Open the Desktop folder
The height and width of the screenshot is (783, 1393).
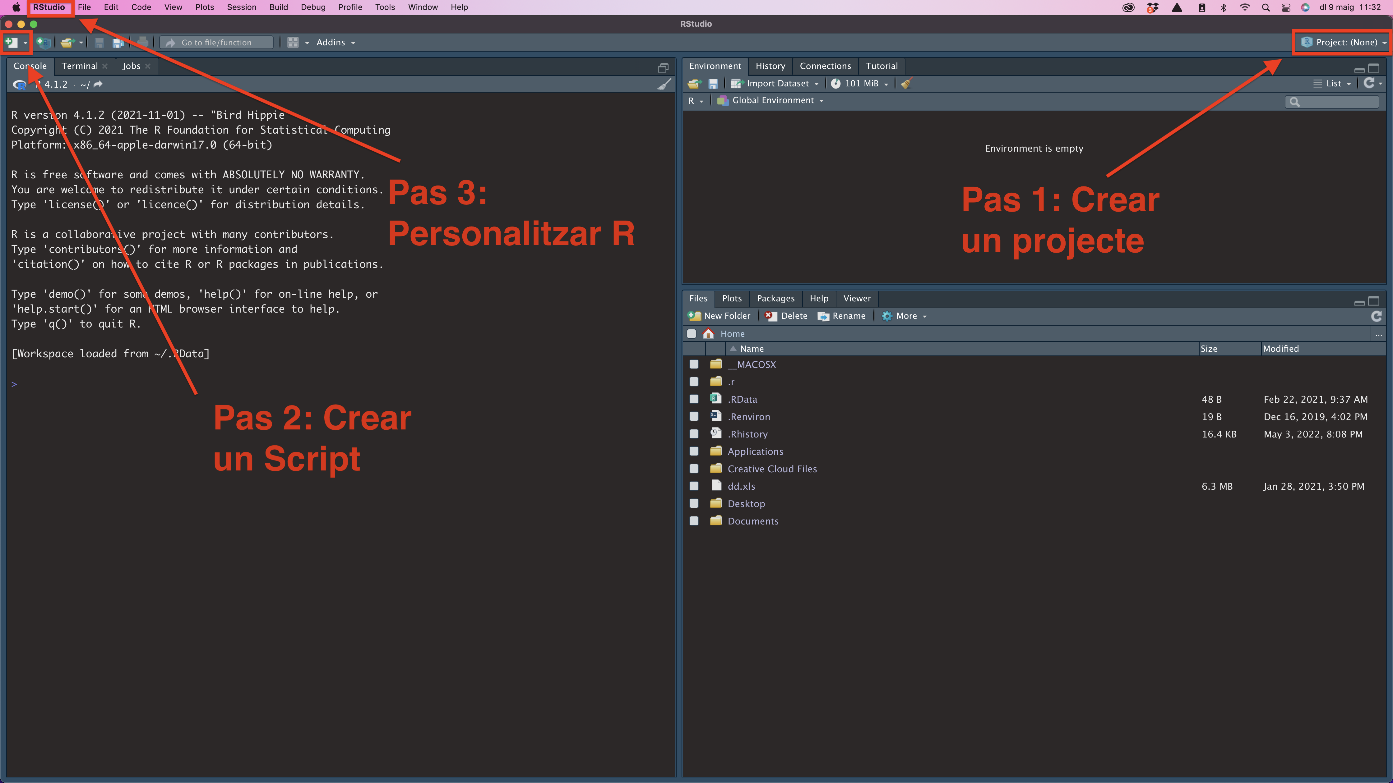pyautogui.click(x=746, y=503)
